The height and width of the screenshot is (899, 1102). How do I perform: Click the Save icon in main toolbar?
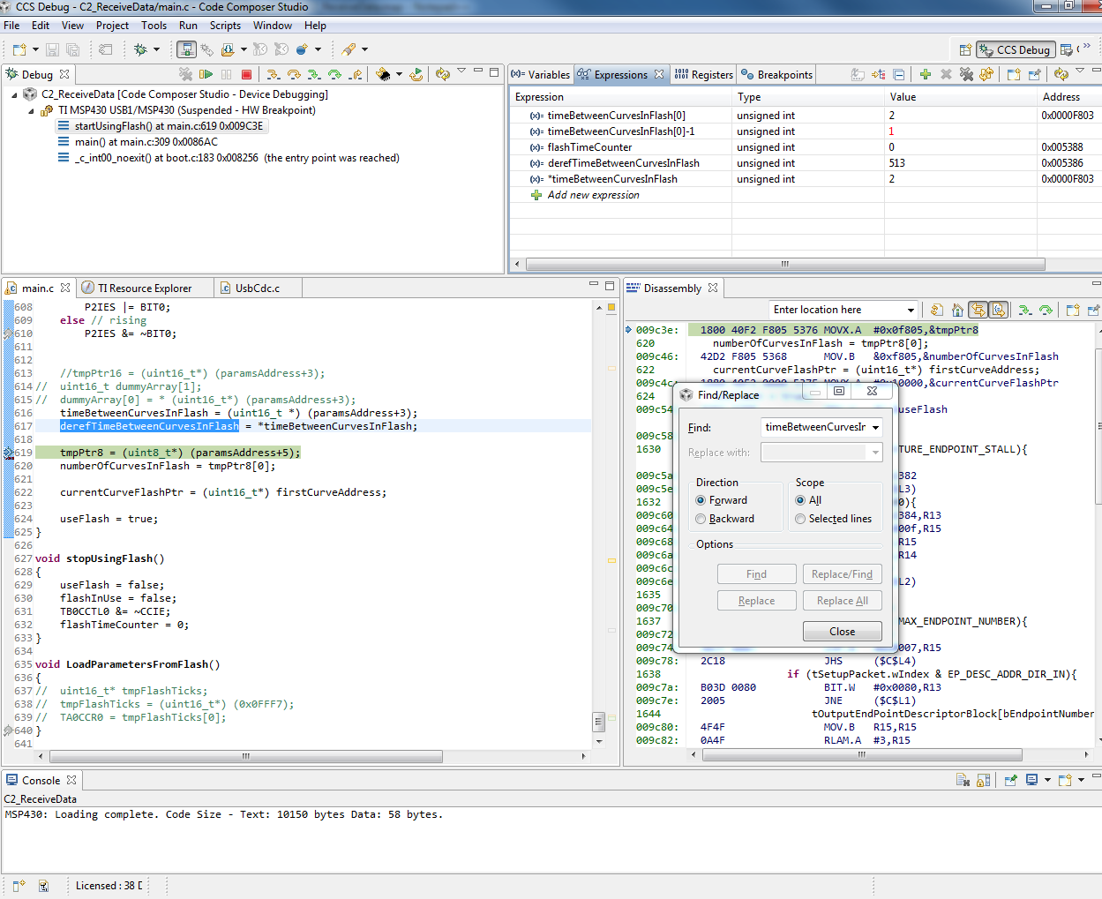53,50
